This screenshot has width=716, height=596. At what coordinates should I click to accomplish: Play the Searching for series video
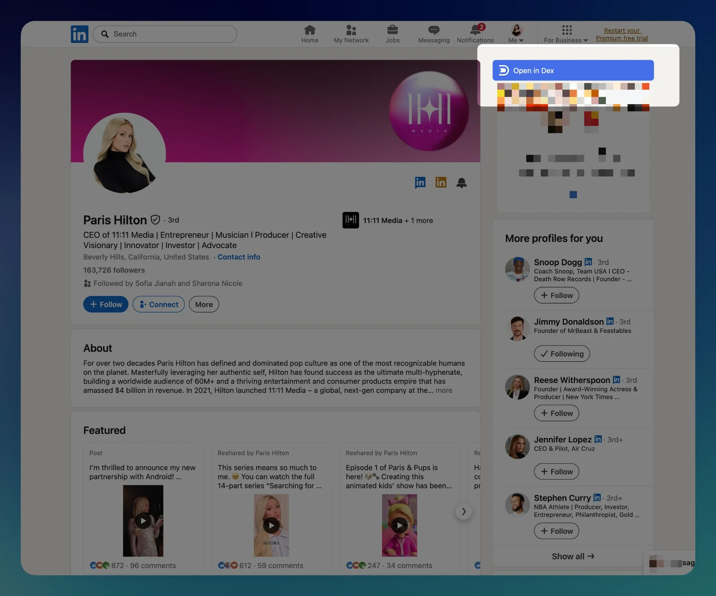[271, 525]
